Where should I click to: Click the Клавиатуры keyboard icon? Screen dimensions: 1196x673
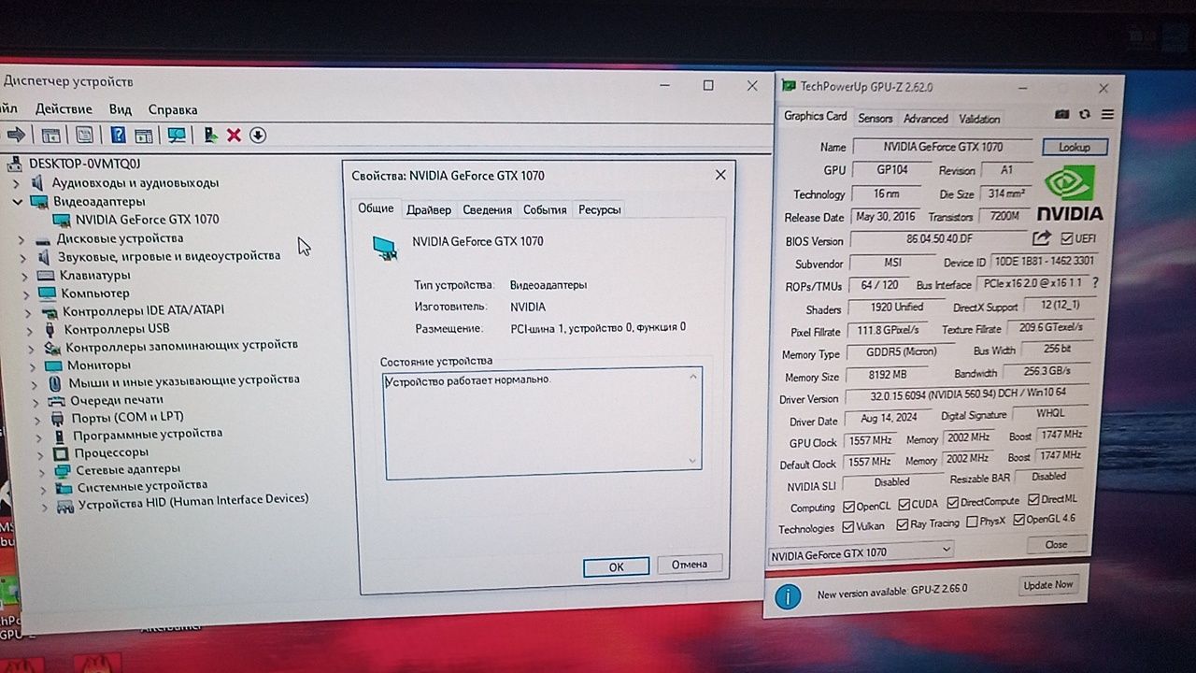pos(45,276)
